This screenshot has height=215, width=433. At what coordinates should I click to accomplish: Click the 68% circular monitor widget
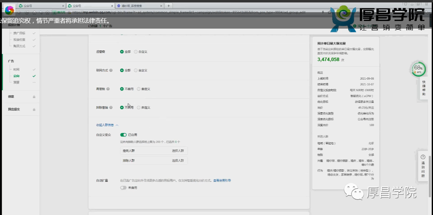tap(418, 69)
